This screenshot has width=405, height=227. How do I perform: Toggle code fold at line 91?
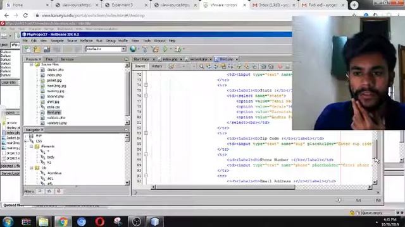point(146,176)
